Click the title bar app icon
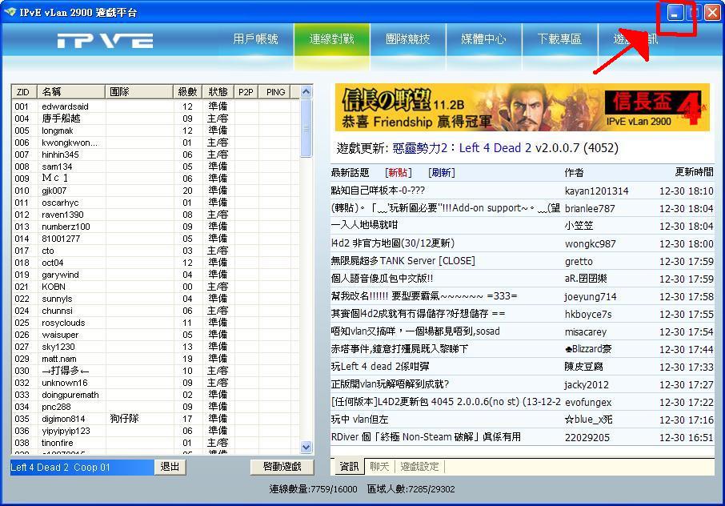725x506 pixels. pos(10,12)
